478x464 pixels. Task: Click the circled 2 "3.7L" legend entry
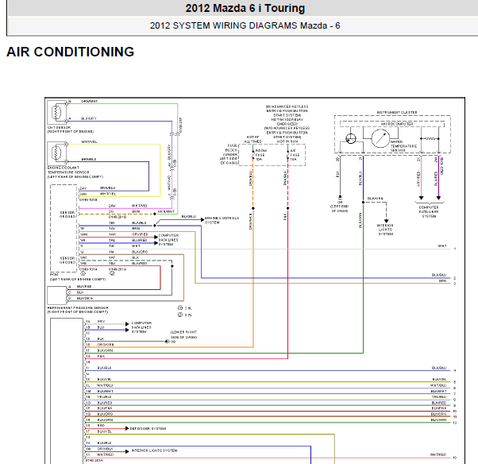click(185, 315)
